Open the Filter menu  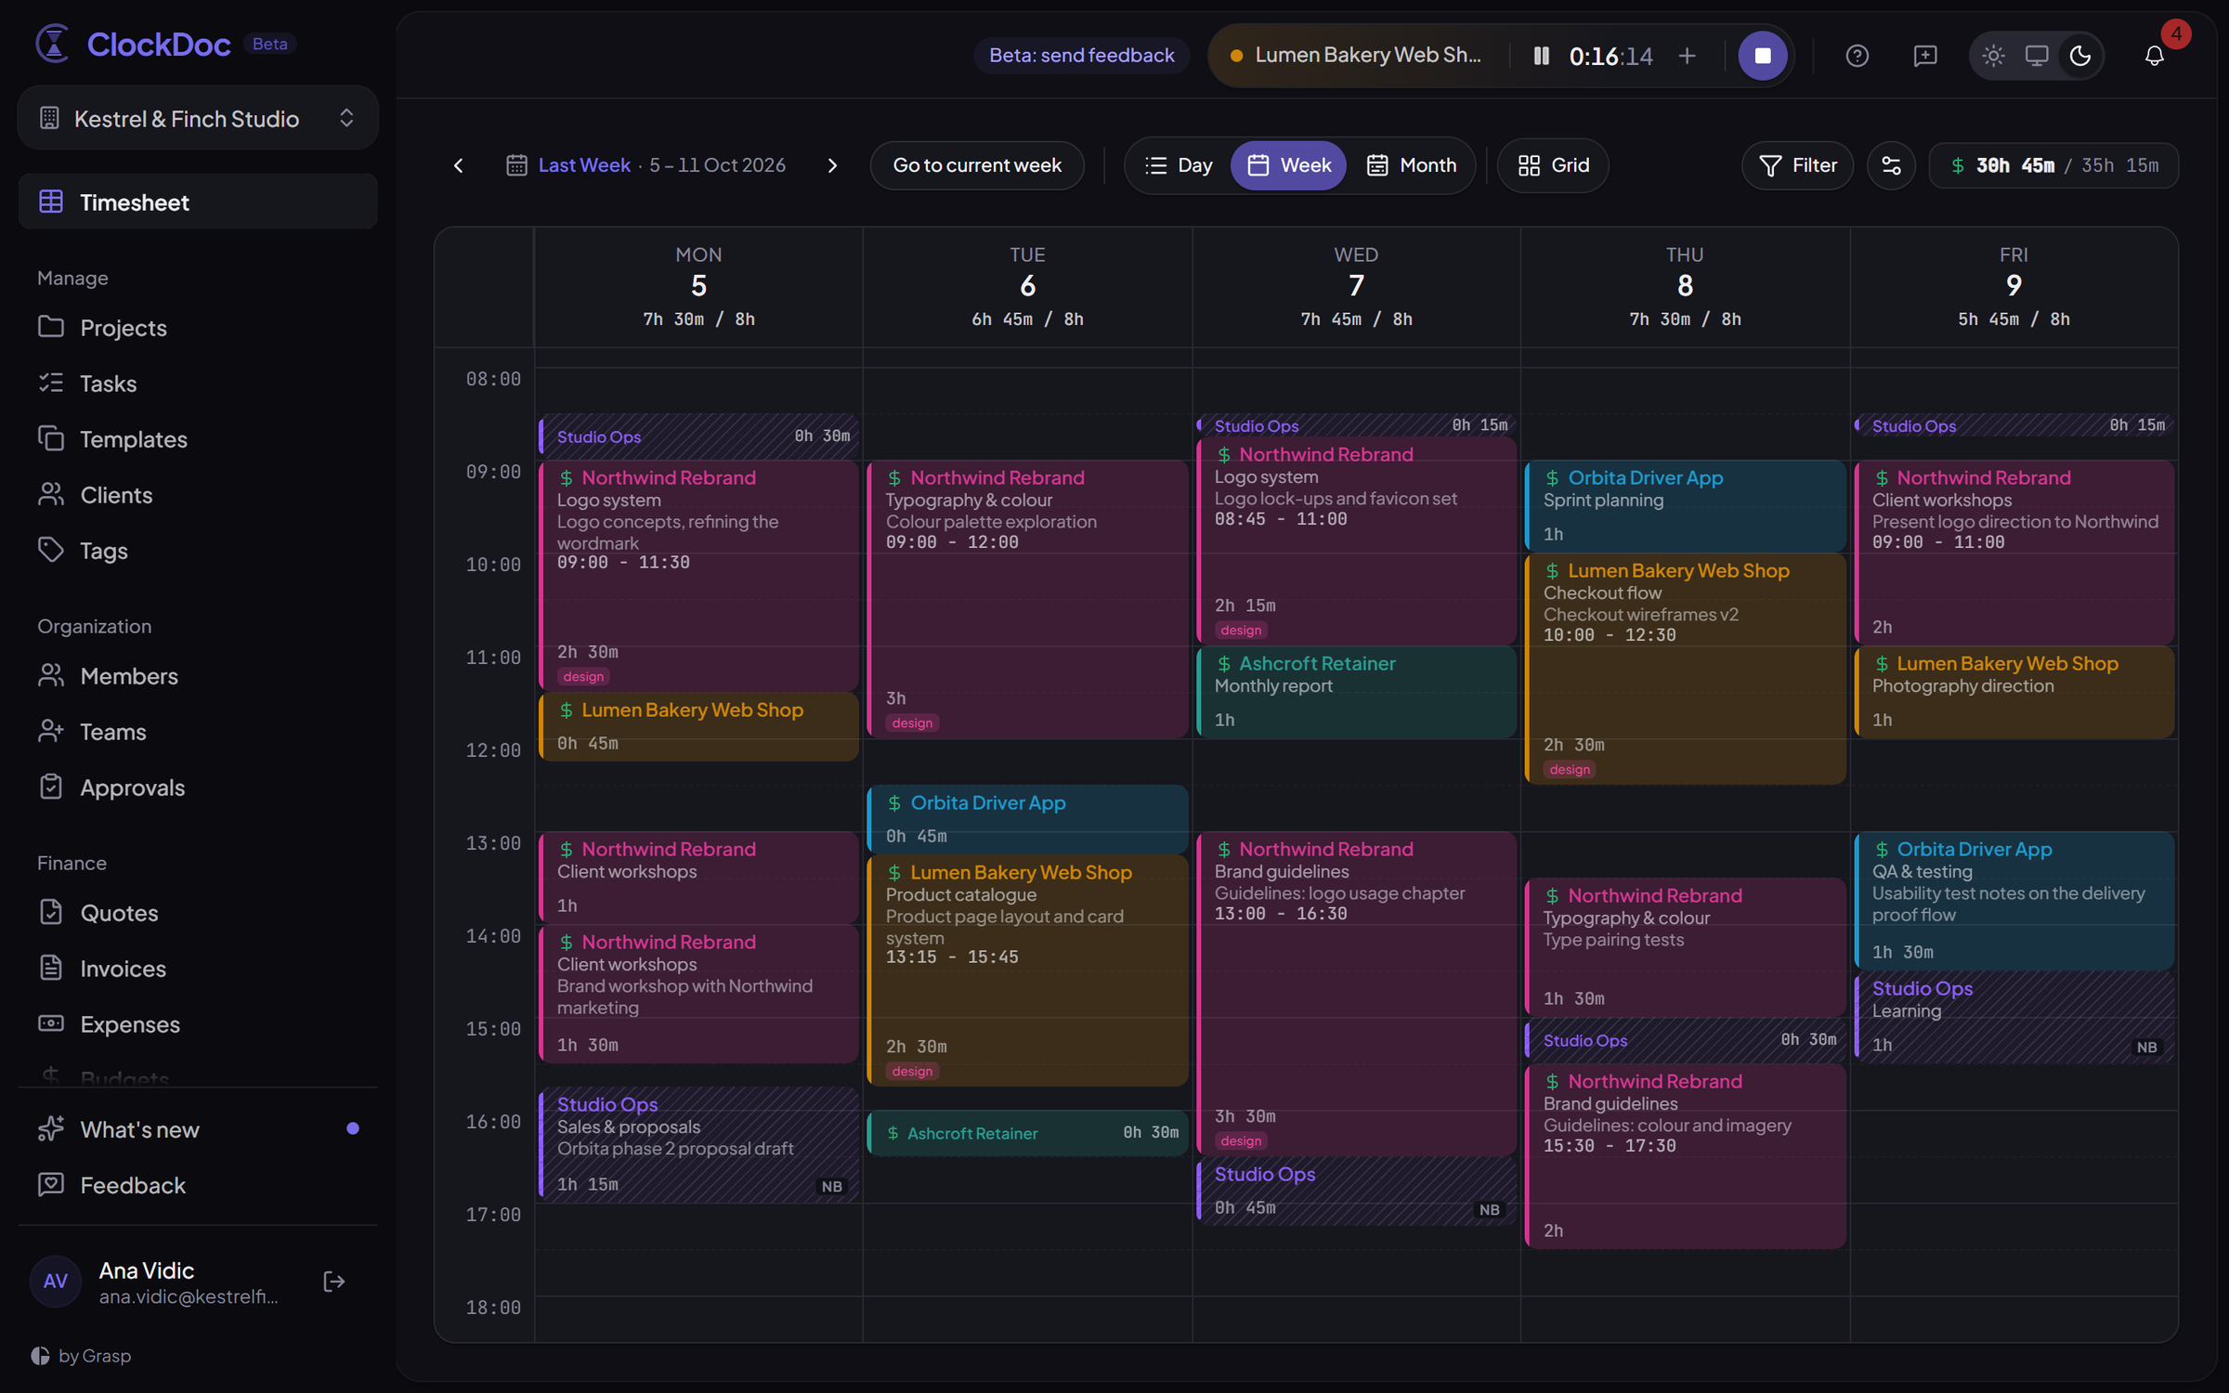(1797, 165)
